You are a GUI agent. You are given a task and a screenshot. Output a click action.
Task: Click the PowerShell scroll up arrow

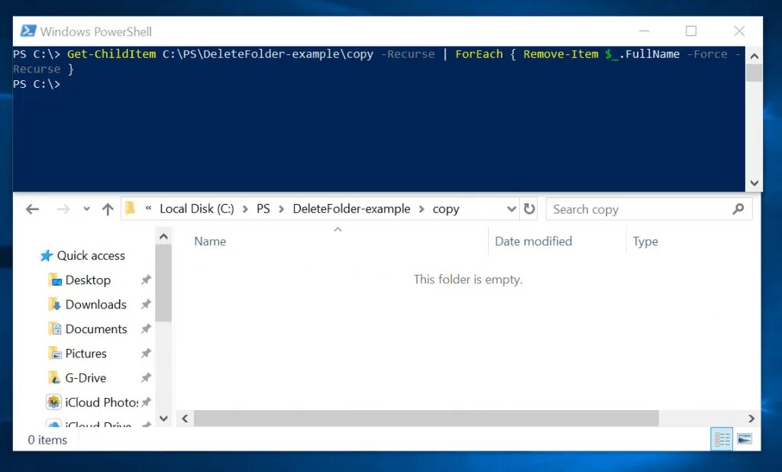[x=754, y=57]
